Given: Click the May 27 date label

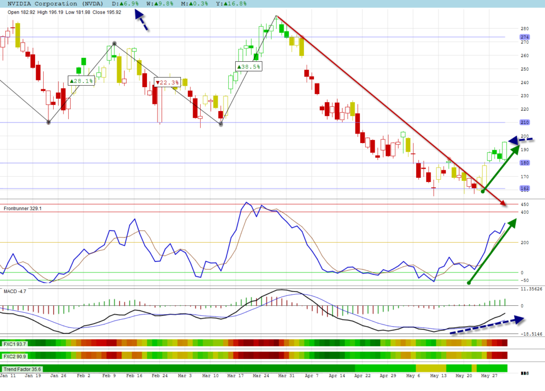Looking at the screenshot, I should (x=489, y=376).
